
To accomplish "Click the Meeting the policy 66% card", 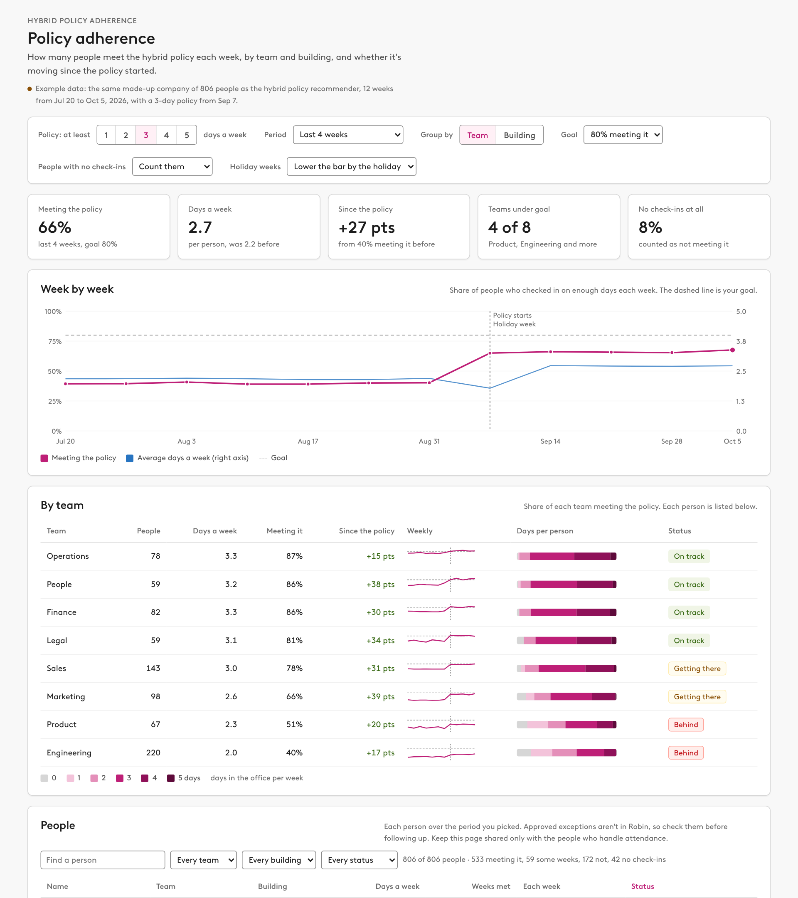I will 99,227.
